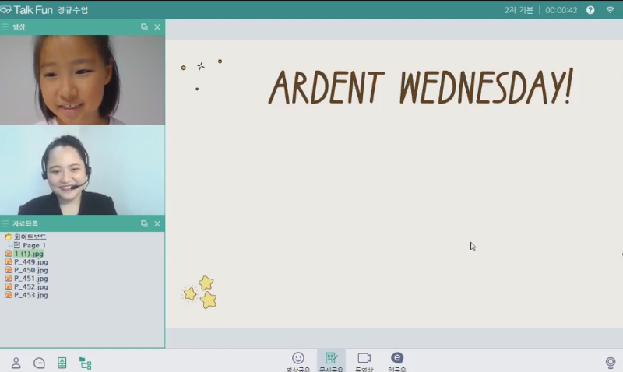Click the folder tree icon in bottom bar
This screenshot has width=623, height=372.
pos(85,363)
